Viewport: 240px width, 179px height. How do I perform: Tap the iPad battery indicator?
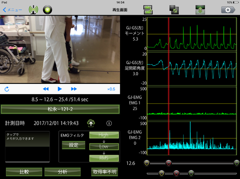236,2
